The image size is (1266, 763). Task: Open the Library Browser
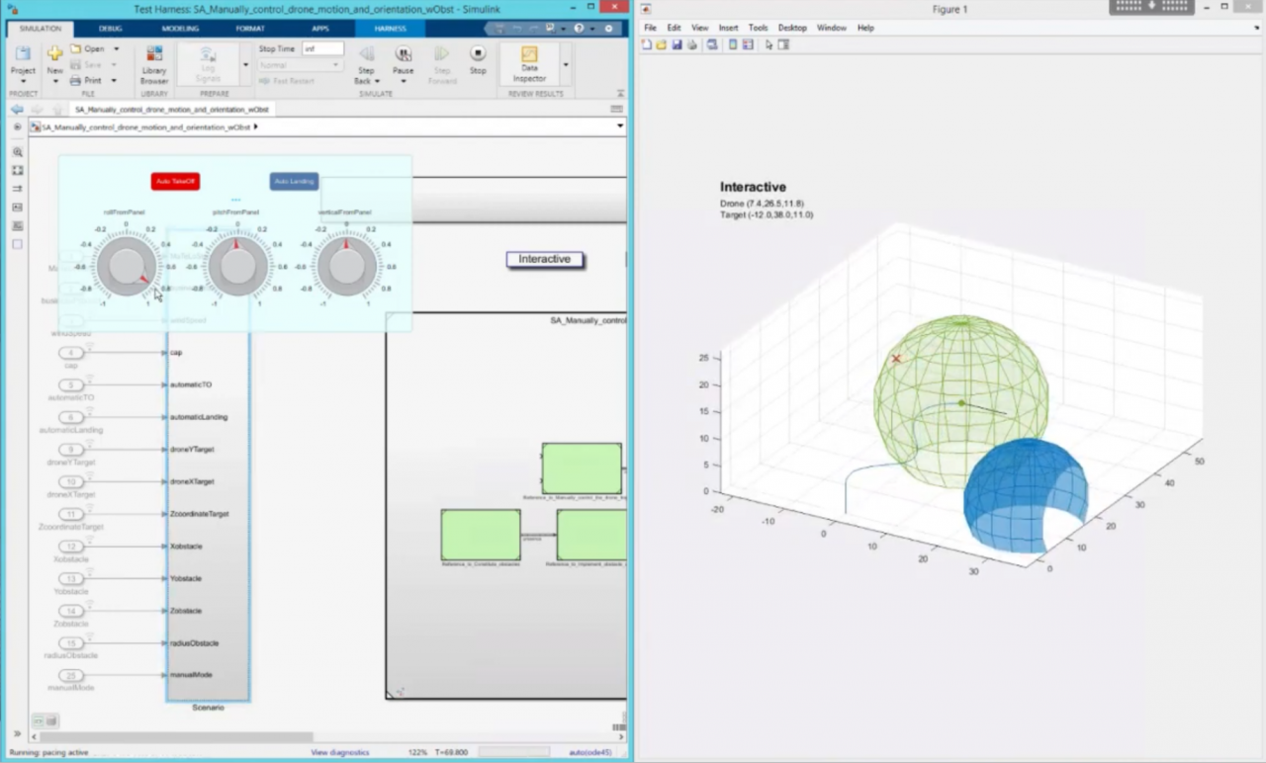[154, 64]
